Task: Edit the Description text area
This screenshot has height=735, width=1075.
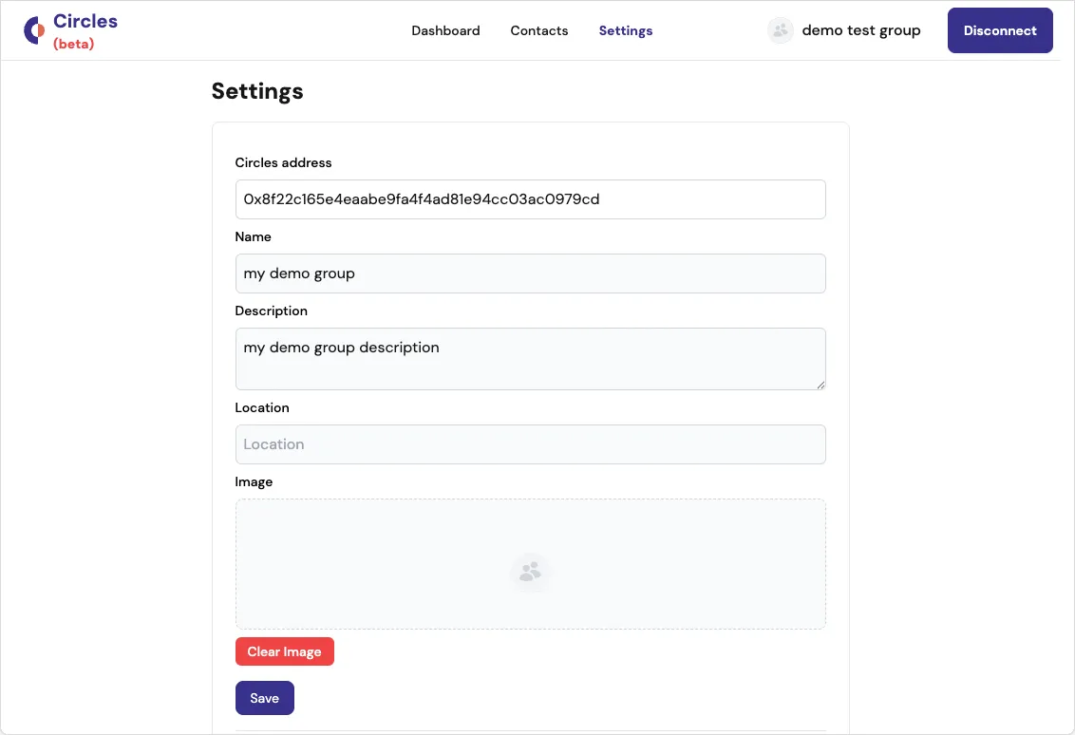Action: click(530, 358)
